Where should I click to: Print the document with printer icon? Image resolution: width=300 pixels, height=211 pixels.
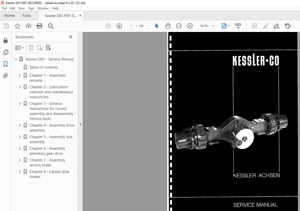coord(39,26)
